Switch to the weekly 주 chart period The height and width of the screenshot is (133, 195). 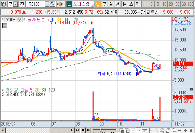click(x=105, y=4)
